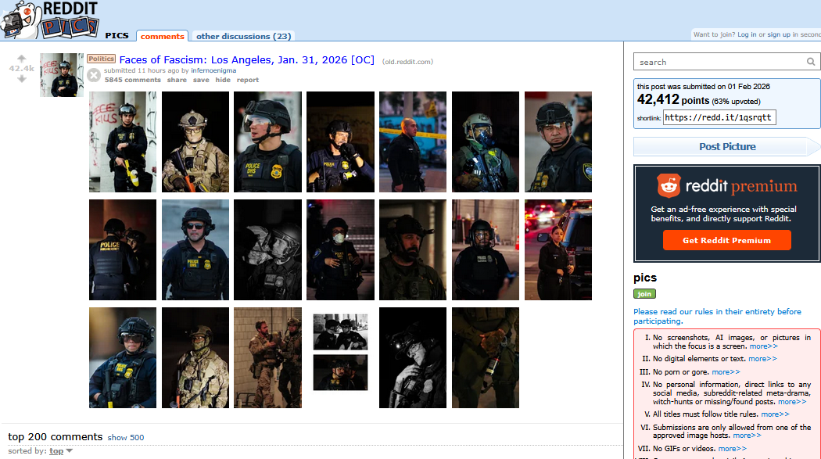
Task: Open the sorted by top dropdown
Action: click(61, 450)
